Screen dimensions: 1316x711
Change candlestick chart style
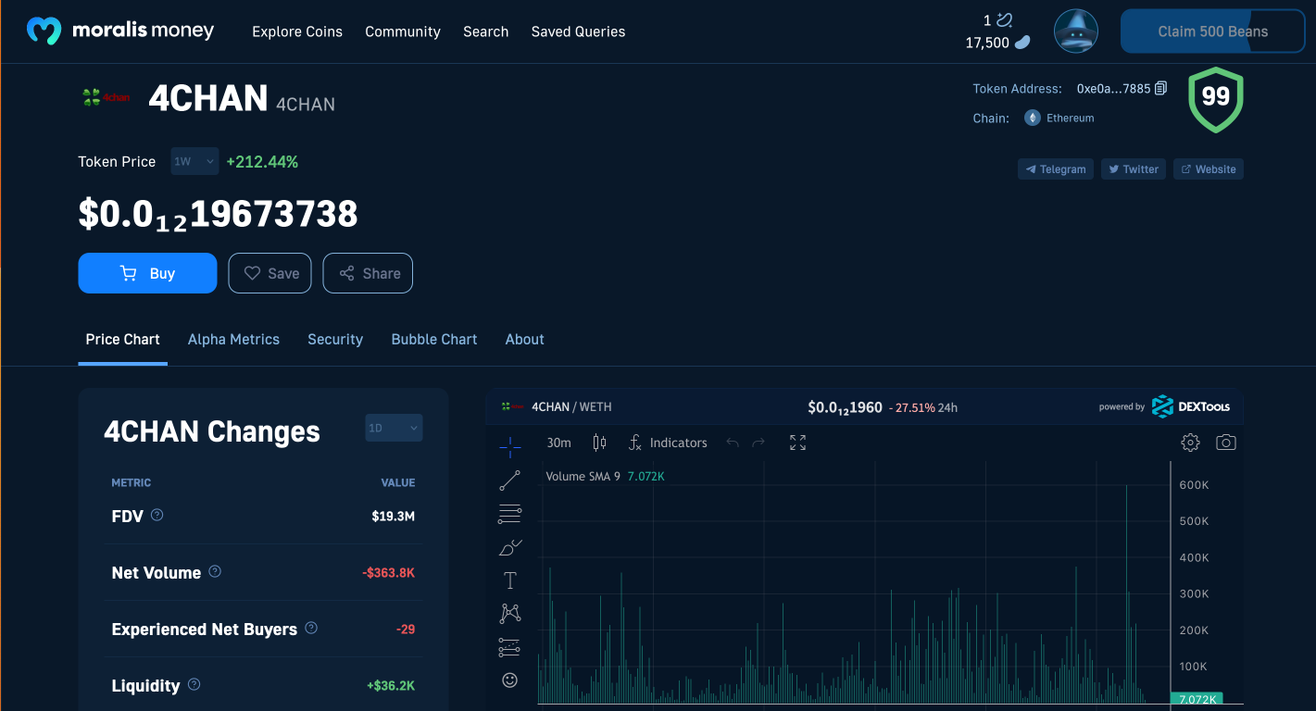[x=599, y=443]
